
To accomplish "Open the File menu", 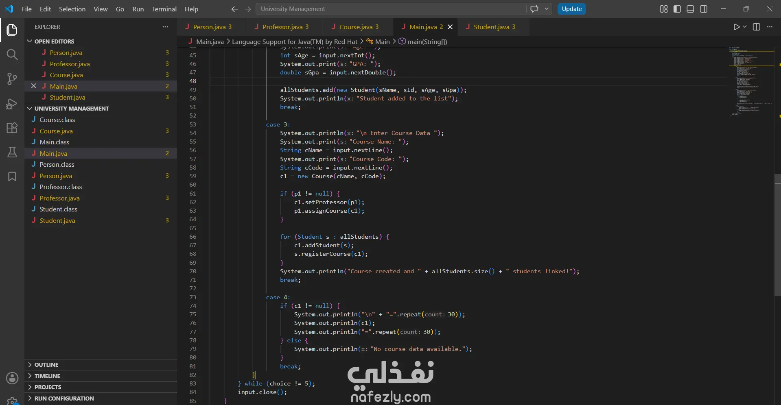I will pos(27,9).
